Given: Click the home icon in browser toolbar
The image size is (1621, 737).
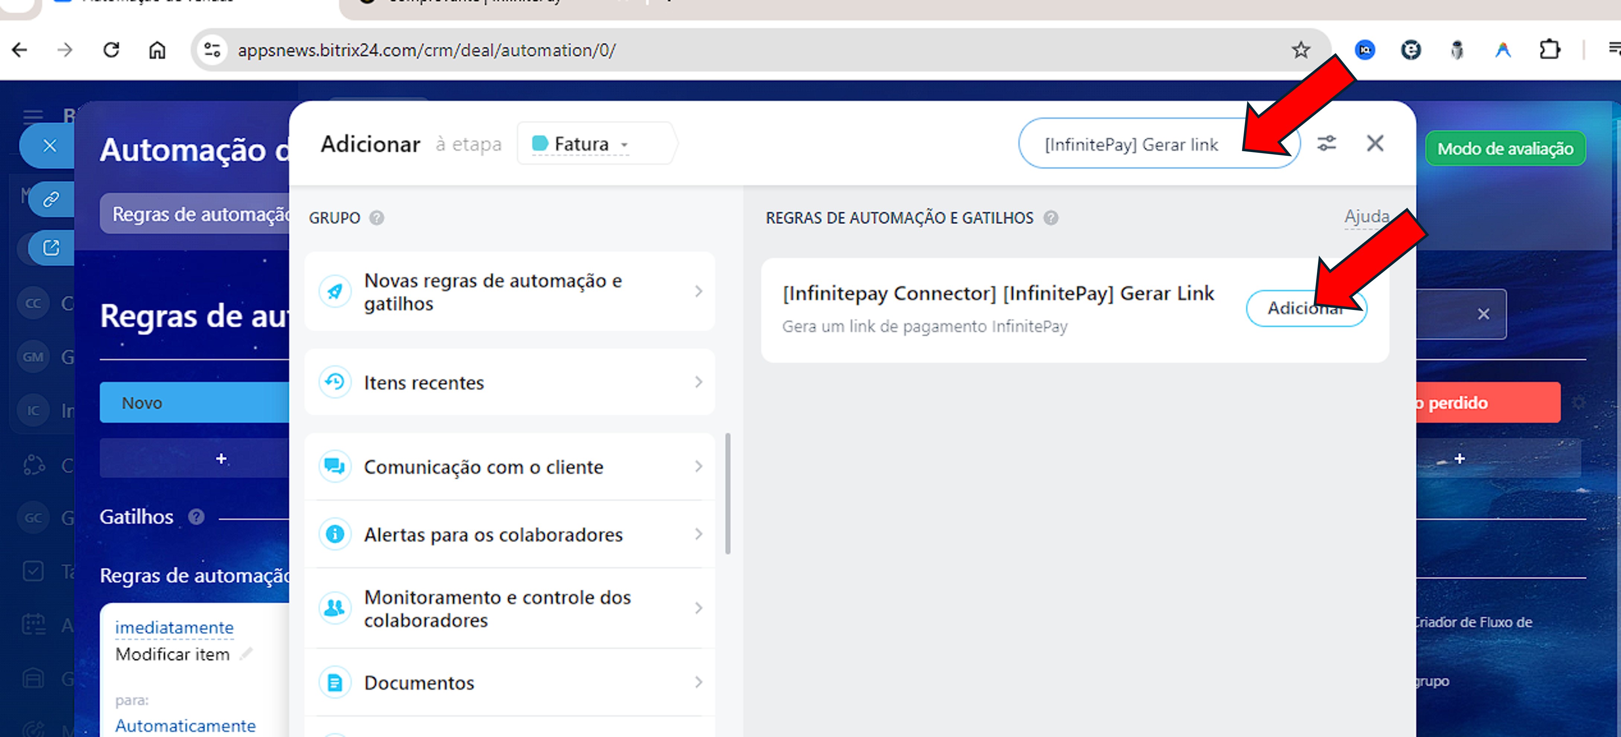Looking at the screenshot, I should tap(157, 50).
